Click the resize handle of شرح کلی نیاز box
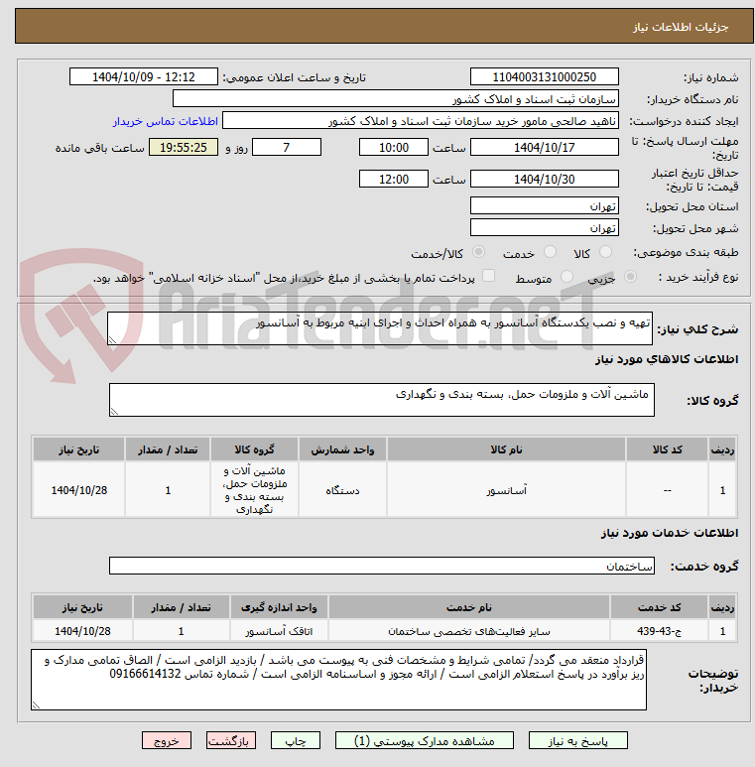Image resolution: width=755 pixels, height=767 pixels. [x=112, y=340]
